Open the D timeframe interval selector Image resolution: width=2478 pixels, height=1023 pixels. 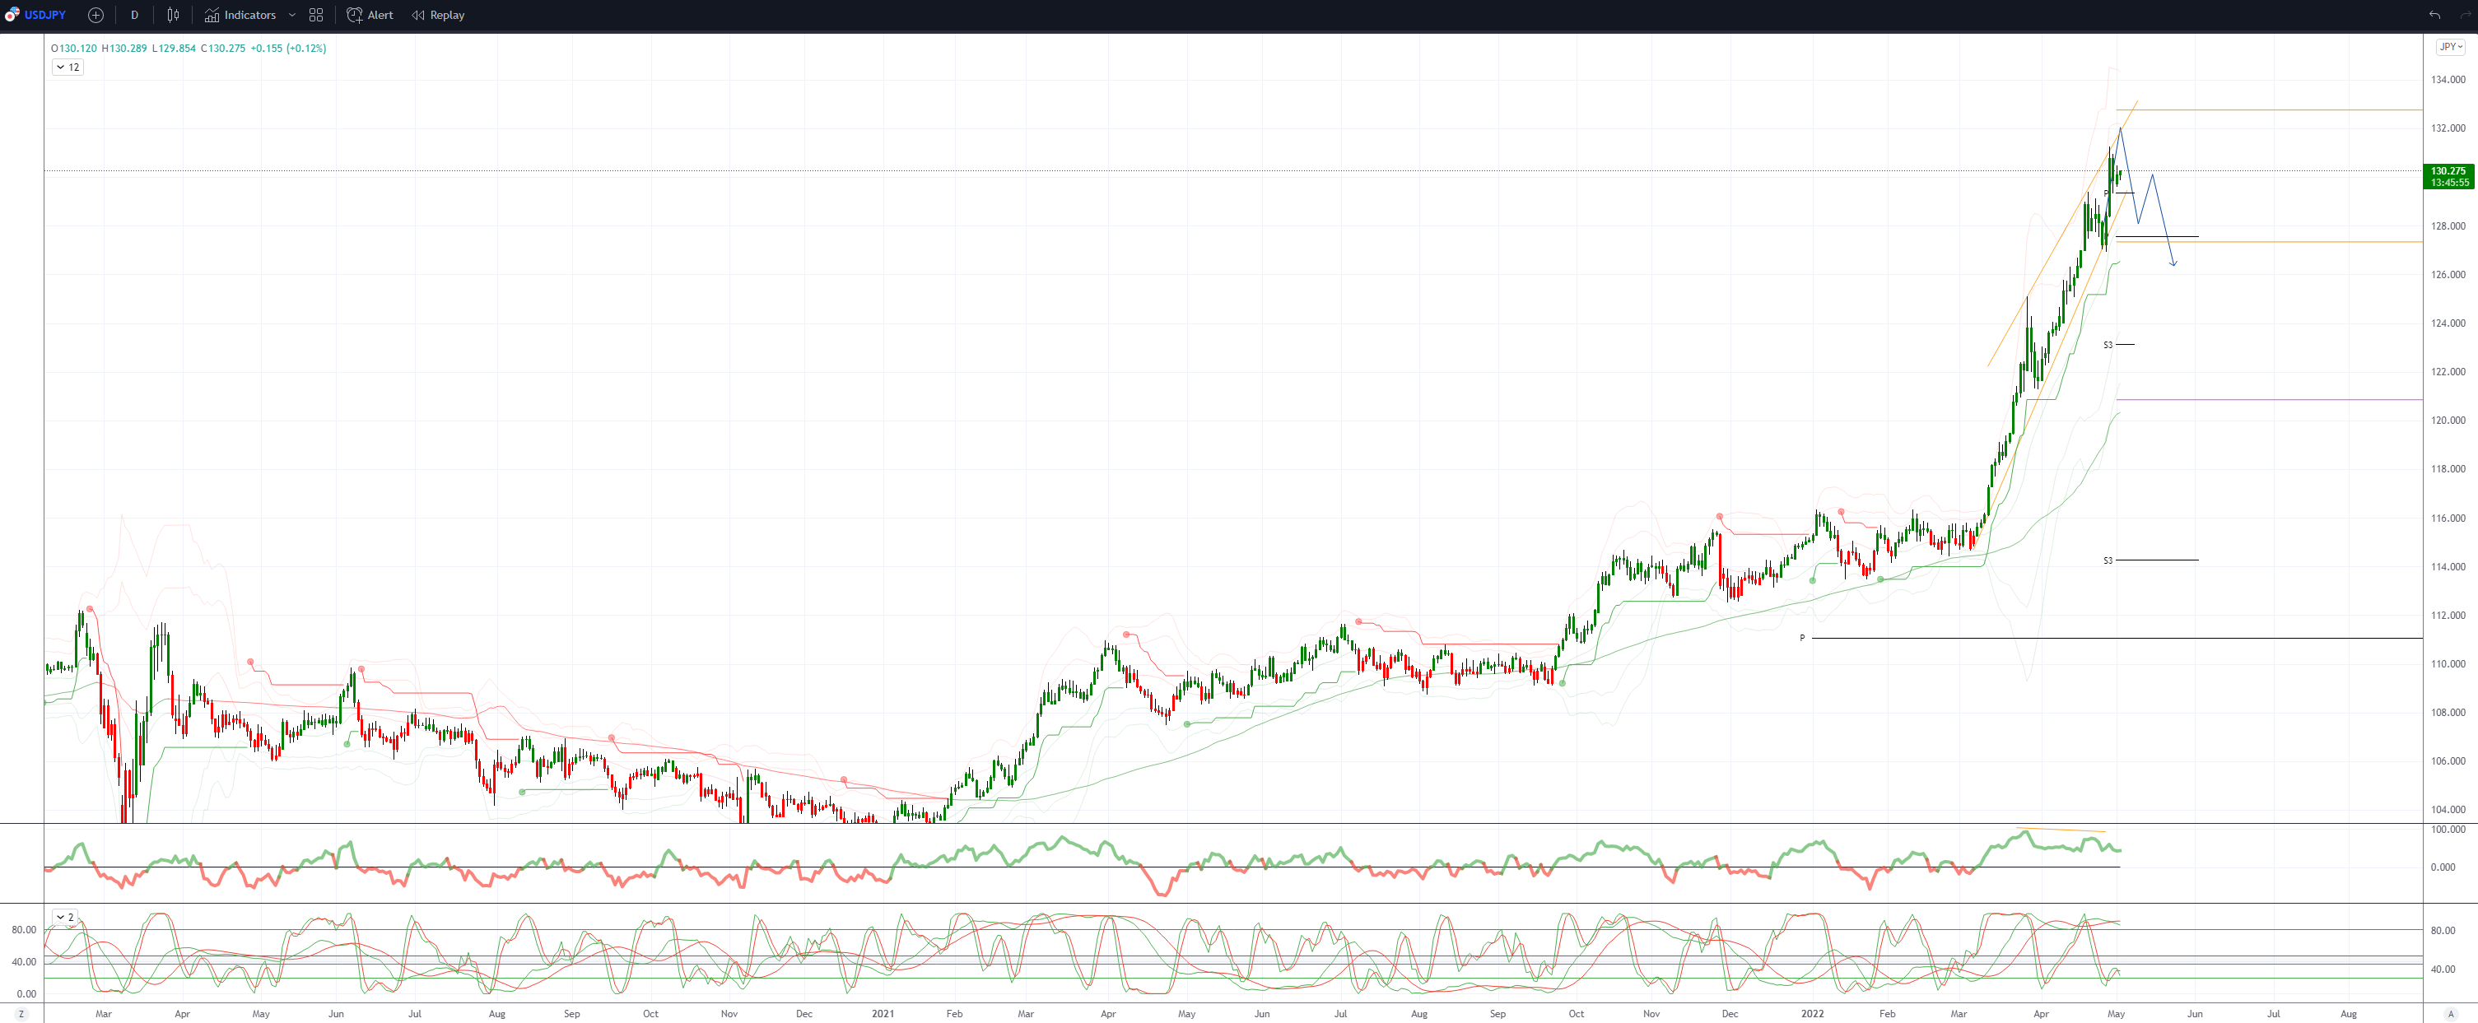133,15
